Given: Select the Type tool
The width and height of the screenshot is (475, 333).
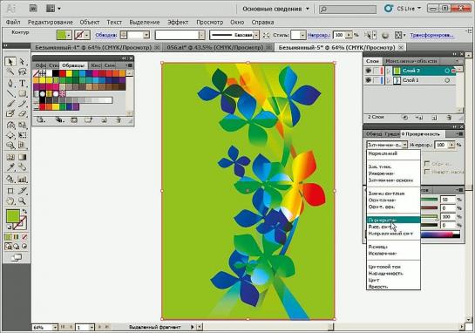Looking at the screenshot, I should click(22, 83).
